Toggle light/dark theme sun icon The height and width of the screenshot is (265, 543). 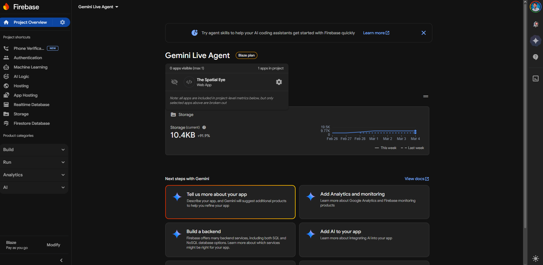tap(536, 259)
